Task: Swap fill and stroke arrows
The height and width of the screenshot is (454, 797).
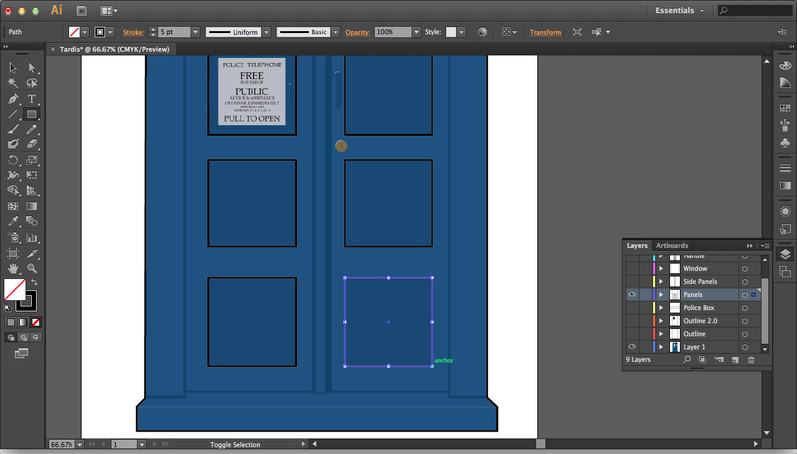Action: 34,282
